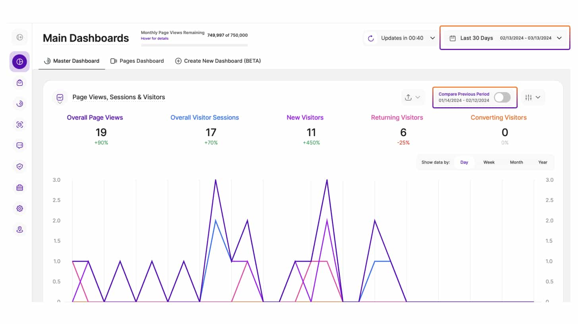Show data by Week
The width and height of the screenshot is (578, 324).
pos(489,162)
